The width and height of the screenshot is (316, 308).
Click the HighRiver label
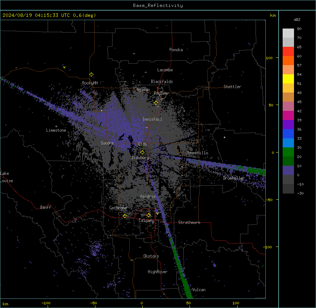[x=158, y=272]
